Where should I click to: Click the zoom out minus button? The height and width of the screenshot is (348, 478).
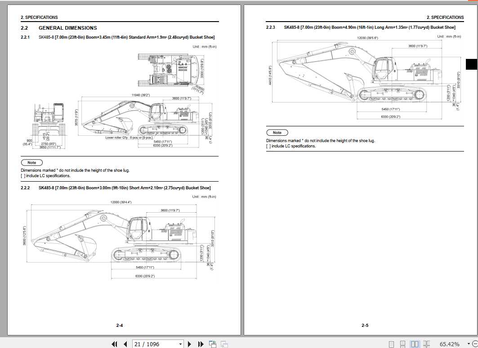[x=475, y=344]
